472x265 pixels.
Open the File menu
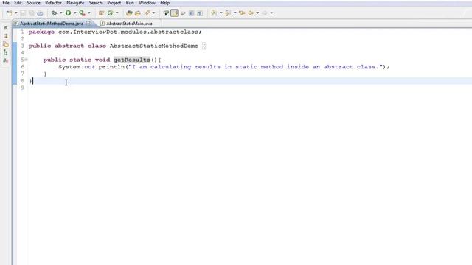click(x=6, y=3)
